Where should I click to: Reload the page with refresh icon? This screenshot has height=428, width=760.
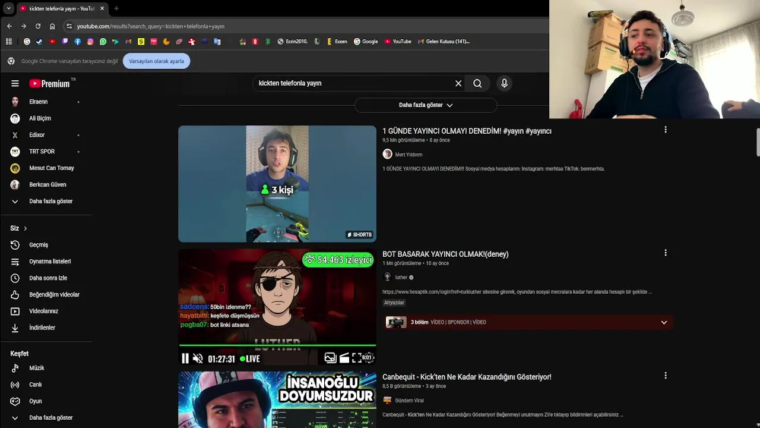click(38, 26)
